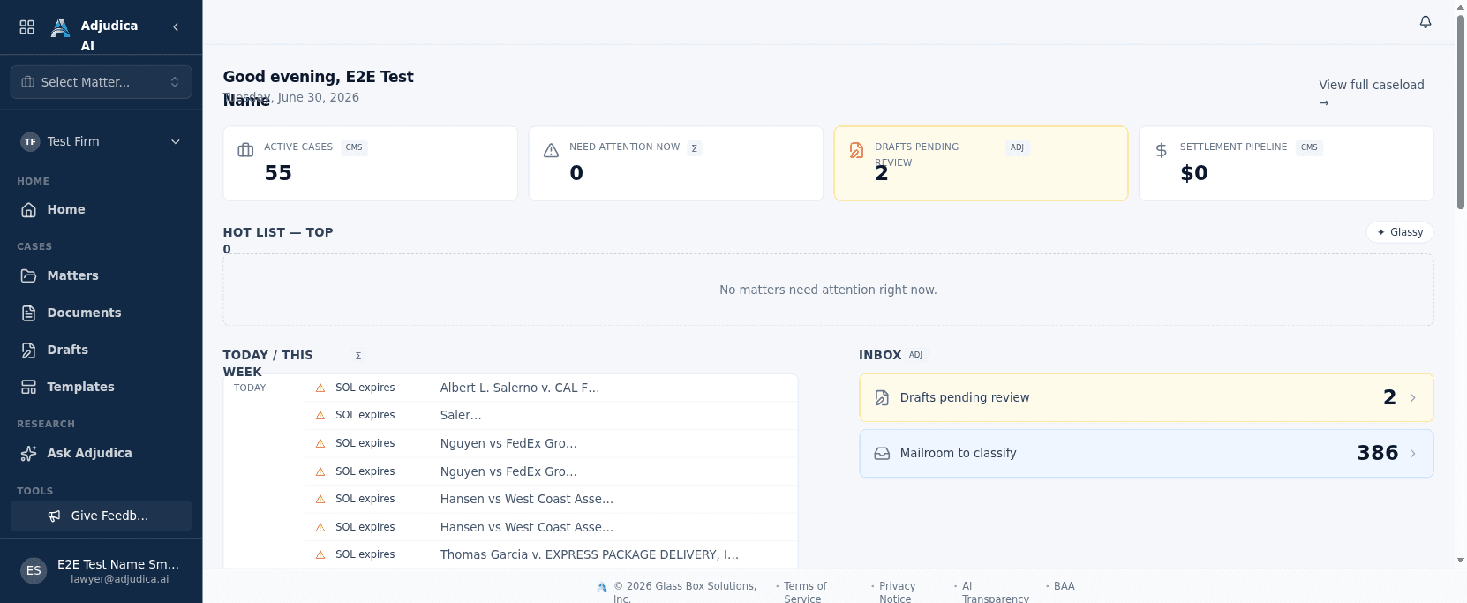Click the CMS badge on Settlement Pipeline

[1309, 148]
